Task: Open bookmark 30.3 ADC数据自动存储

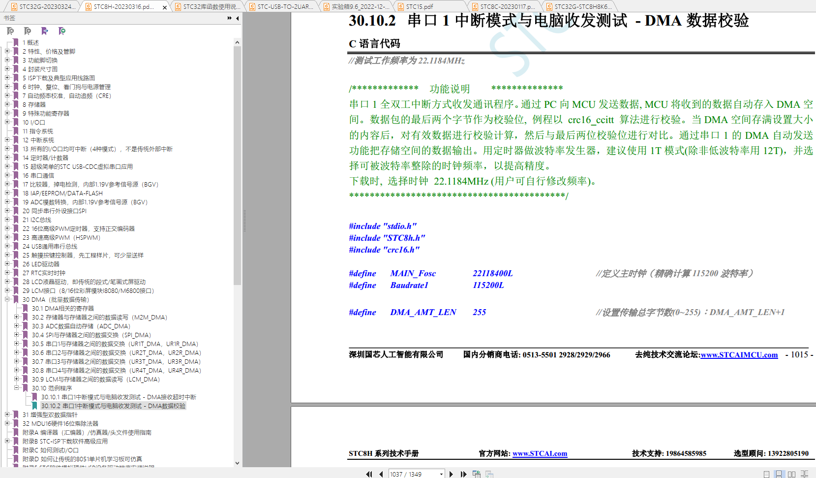Action: [x=81, y=326]
